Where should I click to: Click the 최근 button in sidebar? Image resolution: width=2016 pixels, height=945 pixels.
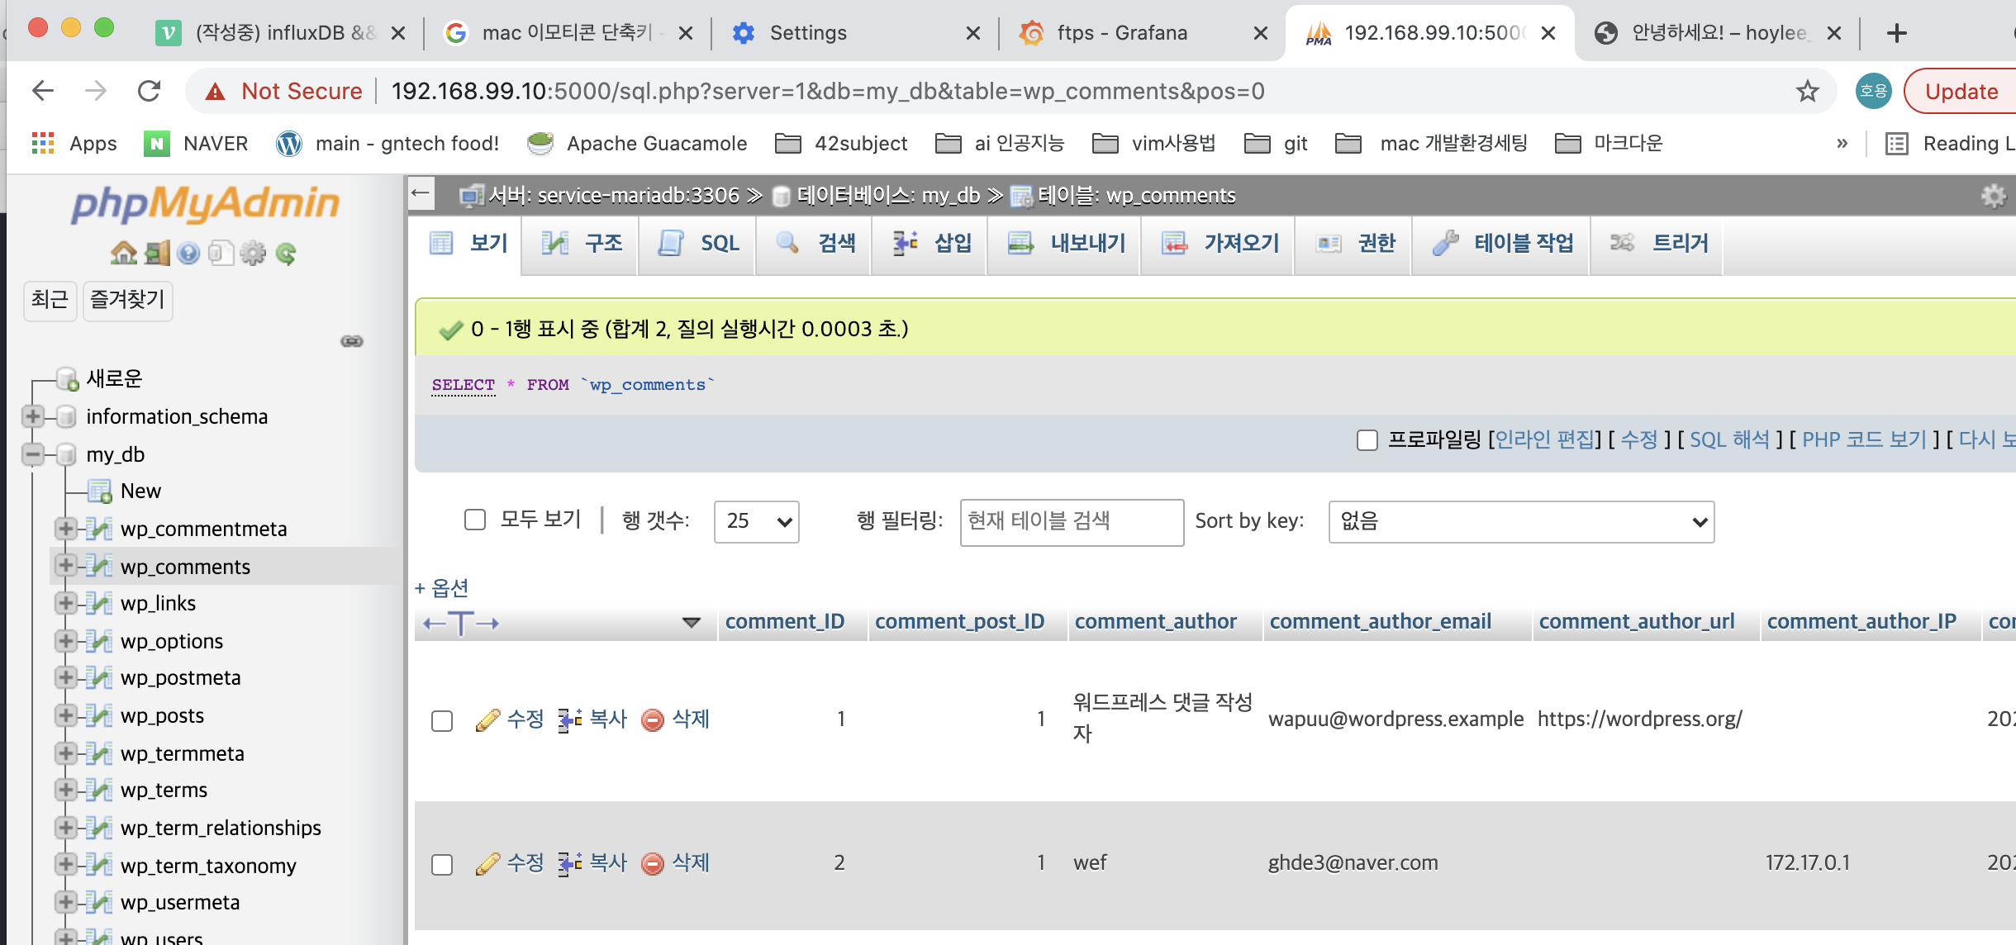pos(50,299)
